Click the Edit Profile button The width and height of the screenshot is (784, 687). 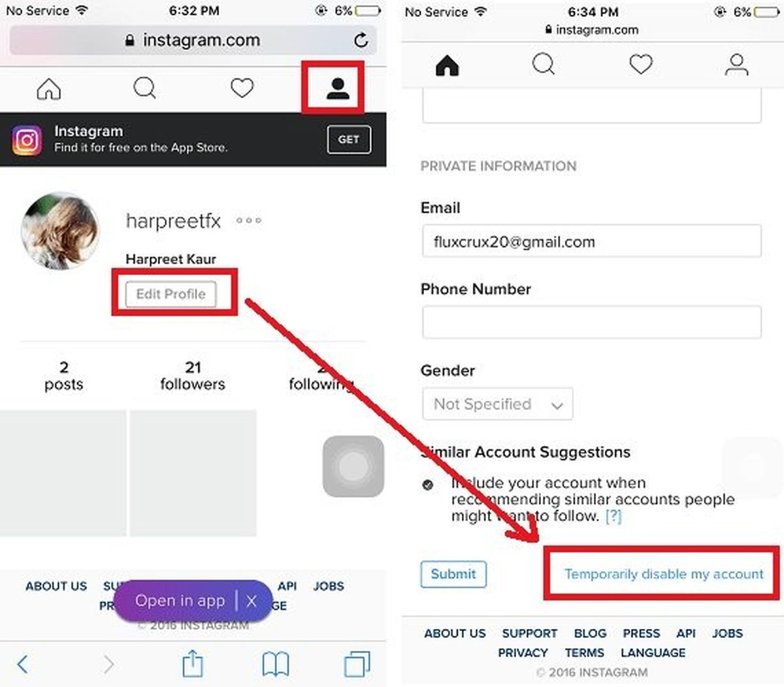click(x=171, y=295)
